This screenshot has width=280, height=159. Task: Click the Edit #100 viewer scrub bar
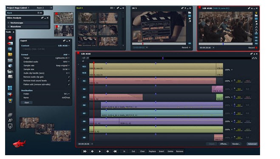click(226, 44)
